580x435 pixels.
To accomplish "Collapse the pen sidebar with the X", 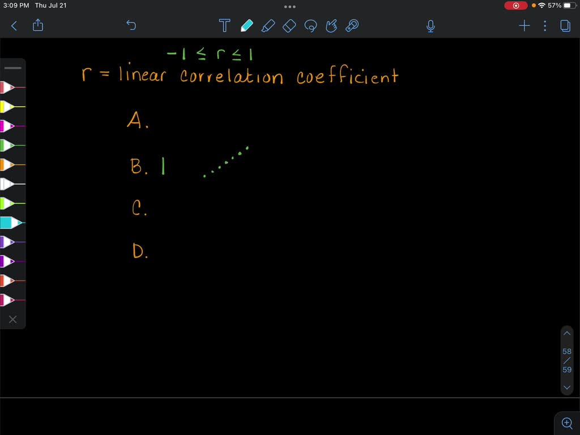I will coord(12,319).
